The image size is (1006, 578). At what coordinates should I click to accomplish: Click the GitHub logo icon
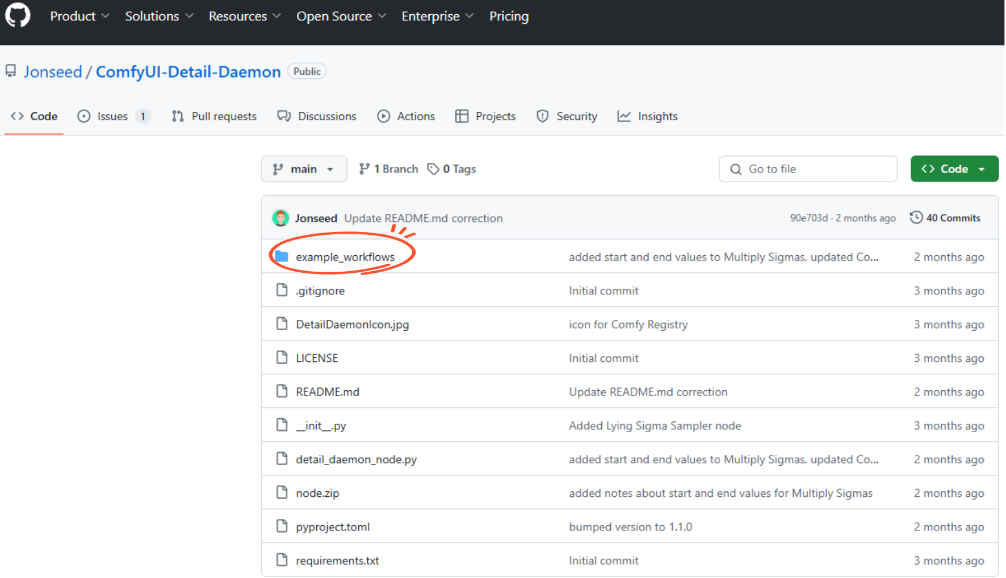coord(18,15)
